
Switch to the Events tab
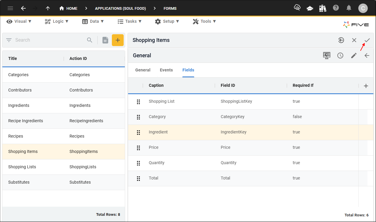click(166, 70)
